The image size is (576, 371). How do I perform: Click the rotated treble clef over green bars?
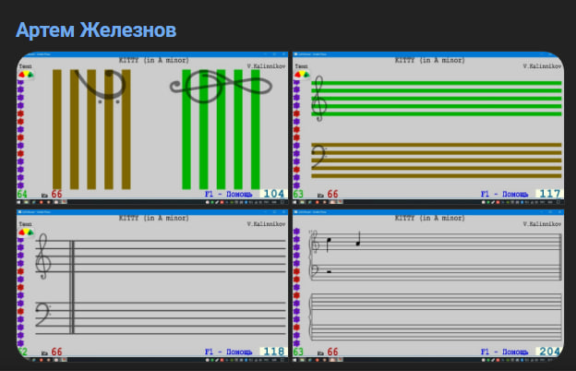point(222,87)
